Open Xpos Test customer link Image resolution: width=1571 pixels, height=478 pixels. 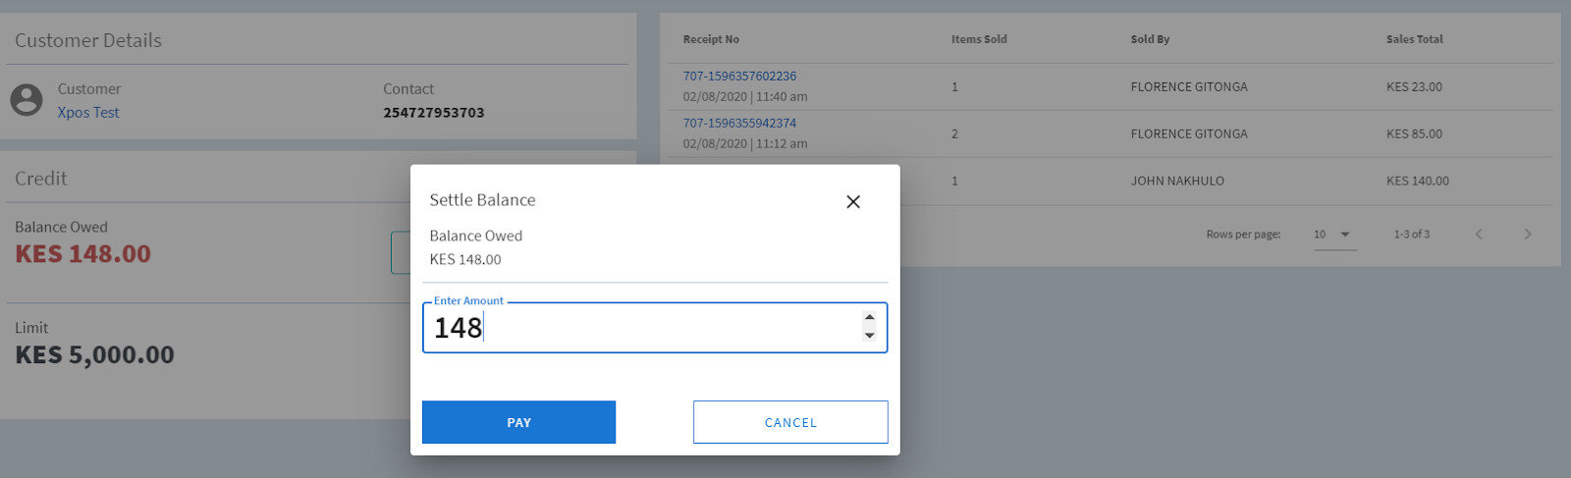pos(88,112)
